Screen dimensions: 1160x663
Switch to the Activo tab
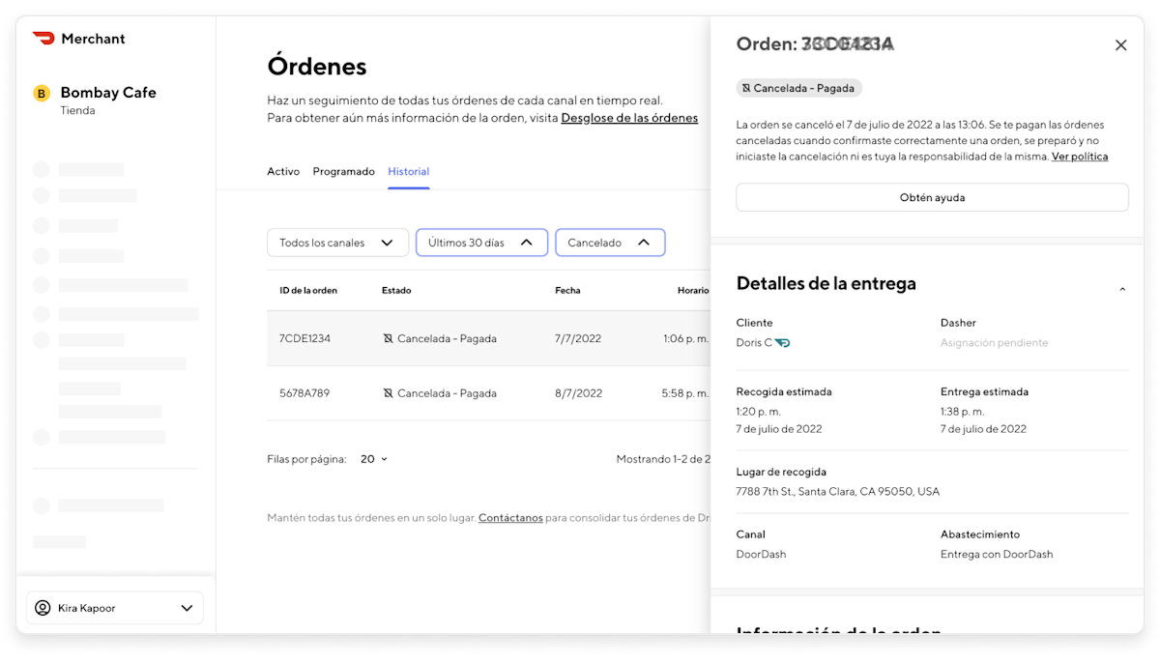point(283,171)
